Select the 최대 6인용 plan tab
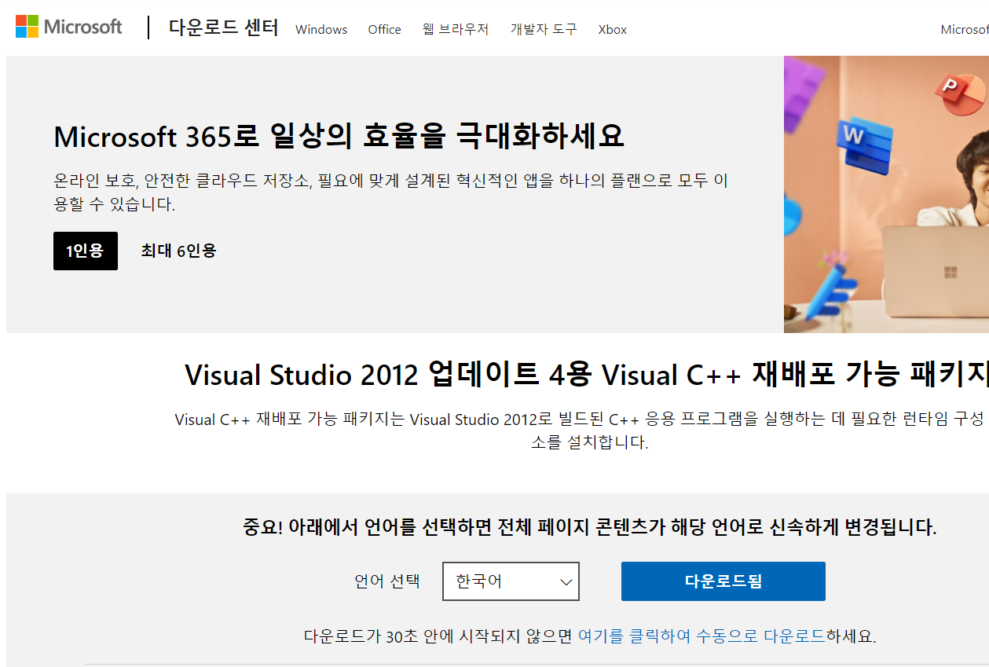989x667 pixels. coord(178,251)
